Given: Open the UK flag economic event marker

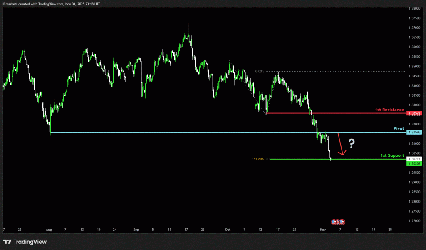Looking at the screenshot, I should pyautogui.click(x=338, y=222).
